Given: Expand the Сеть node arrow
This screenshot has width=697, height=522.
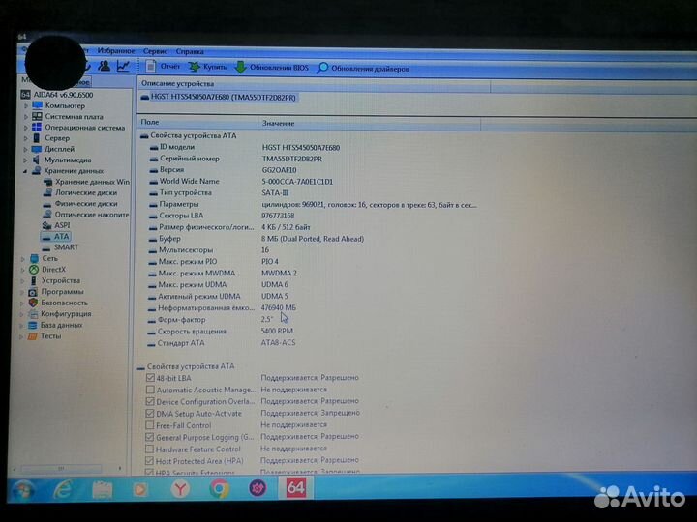Looking at the screenshot, I should pyautogui.click(x=22, y=259).
